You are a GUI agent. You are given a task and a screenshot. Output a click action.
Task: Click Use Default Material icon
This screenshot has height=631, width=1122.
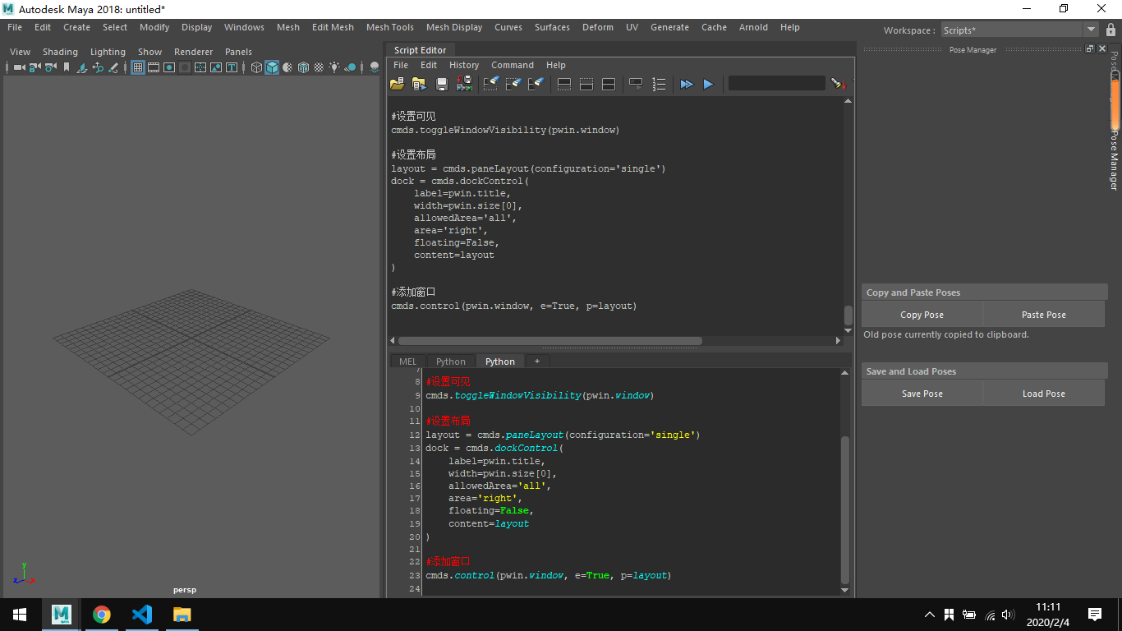click(x=287, y=67)
